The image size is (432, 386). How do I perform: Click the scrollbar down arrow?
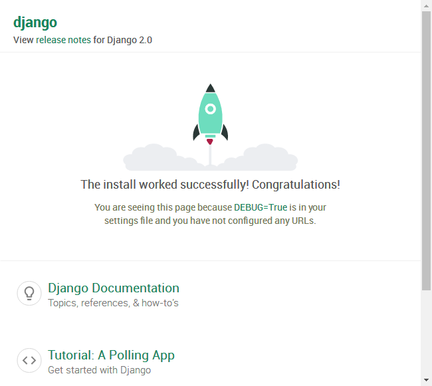pos(426,380)
